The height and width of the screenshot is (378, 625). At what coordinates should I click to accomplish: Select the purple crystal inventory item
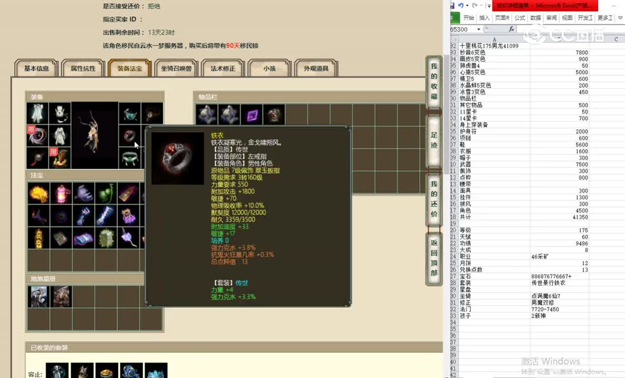pos(251,115)
